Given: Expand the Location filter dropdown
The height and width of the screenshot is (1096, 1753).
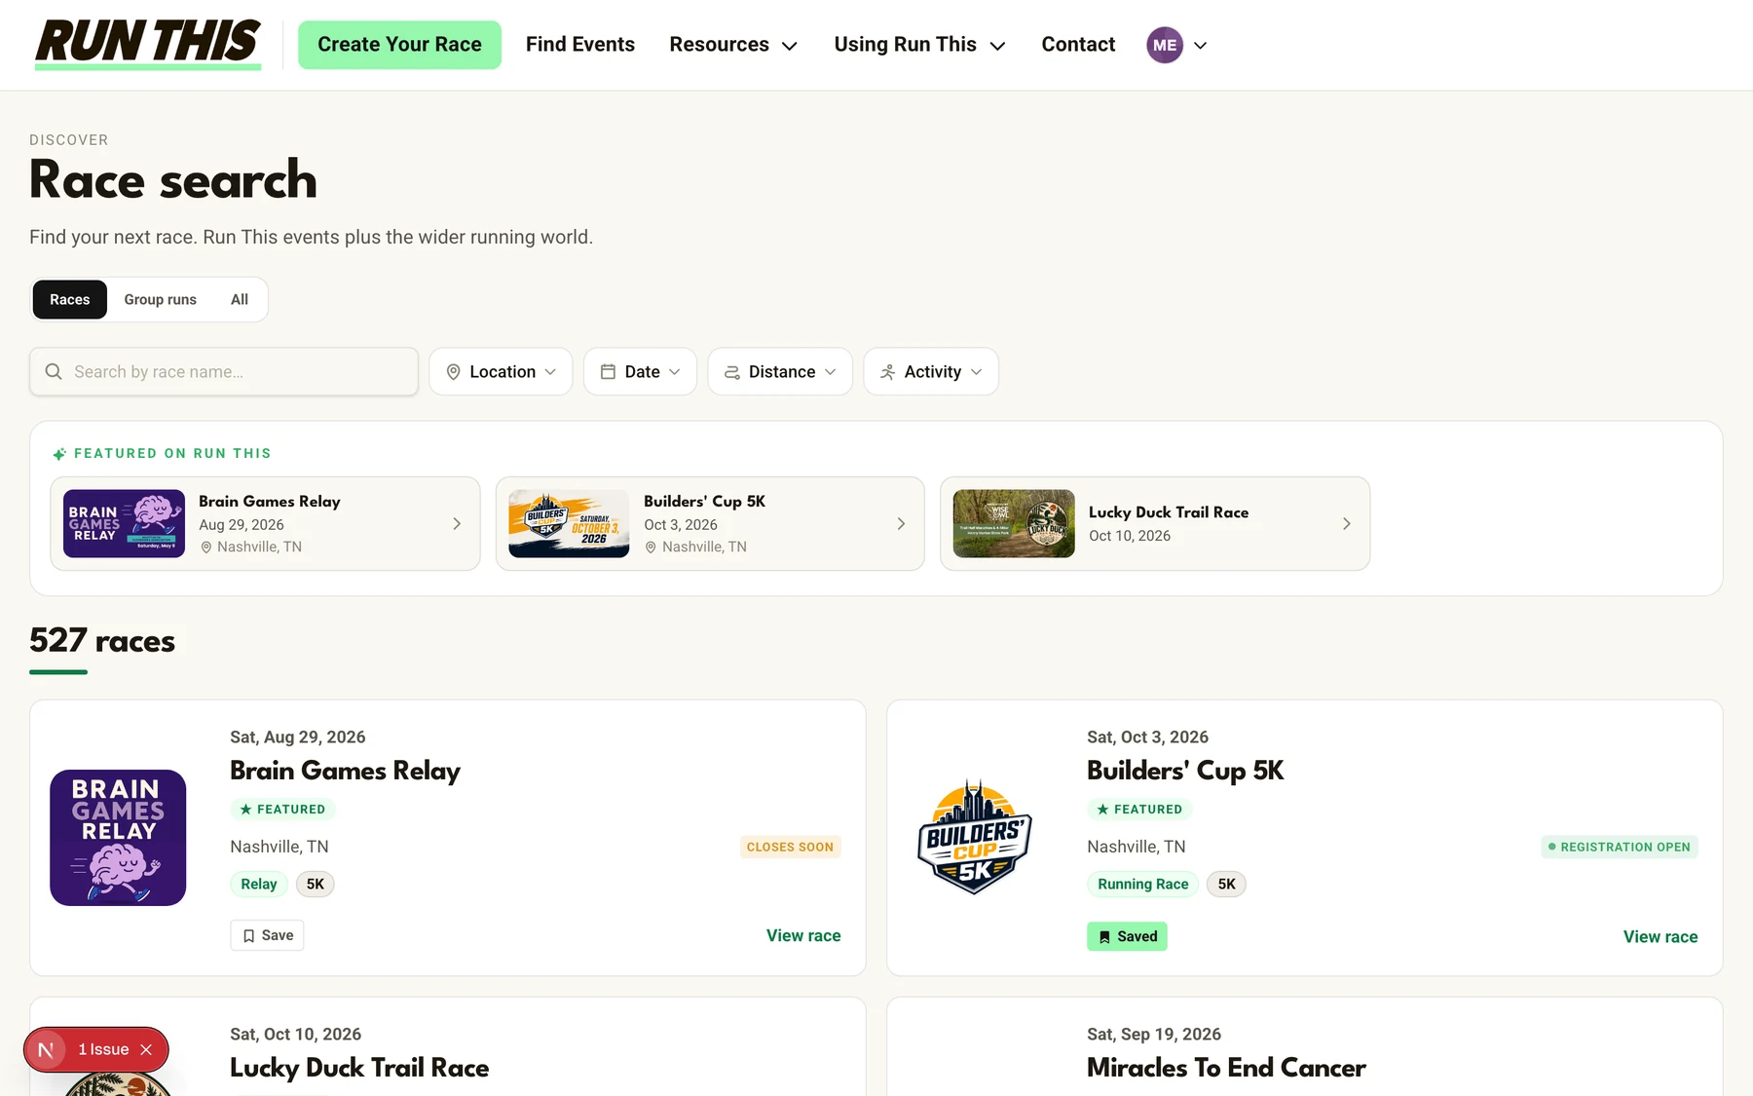Looking at the screenshot, I should tap(501, 371).
